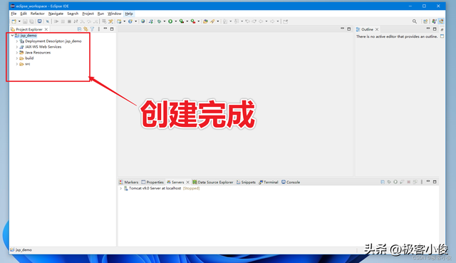The width and height of the screenshot is (456, 263).
Task: Collapse the jsp_demo project node
Action: 12,36
